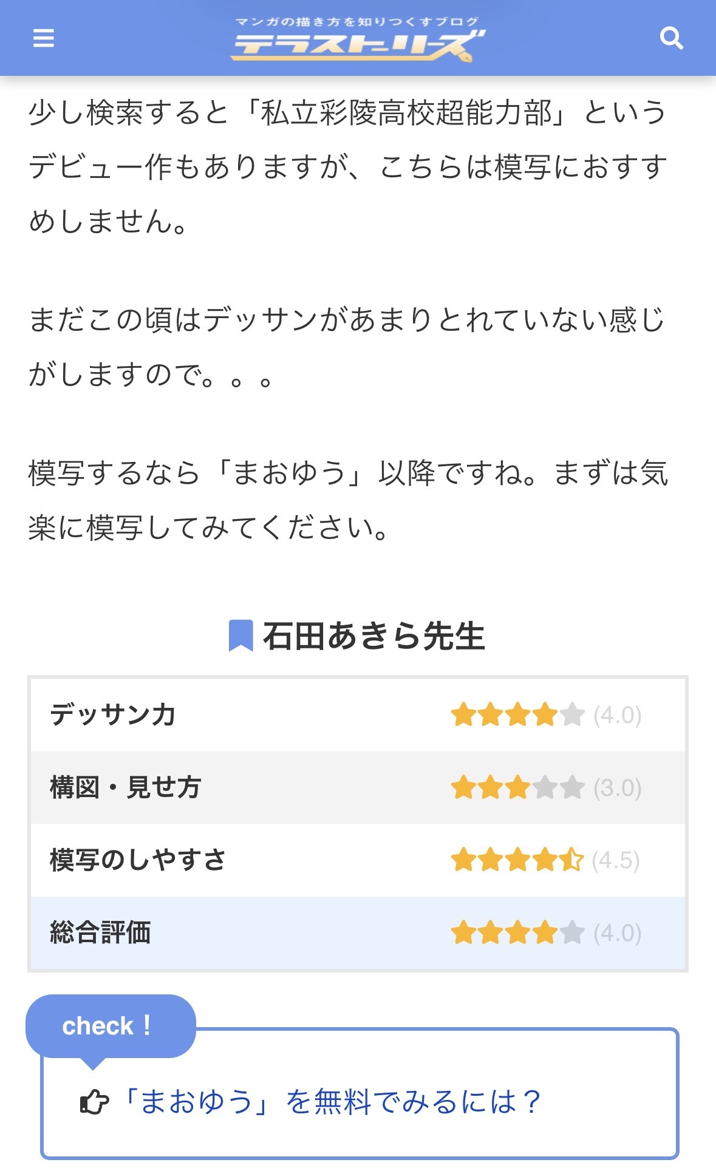Click the paragraph starting with 模写するなら
Image resolution: width=716 pixels, height=1171 pixels.
[x=348, y=500]
